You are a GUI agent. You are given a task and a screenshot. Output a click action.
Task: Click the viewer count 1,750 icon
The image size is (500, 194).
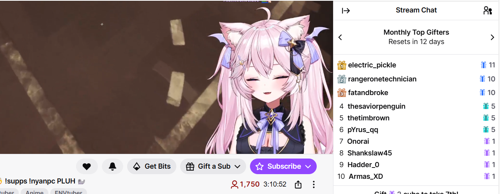pos(234,184)
